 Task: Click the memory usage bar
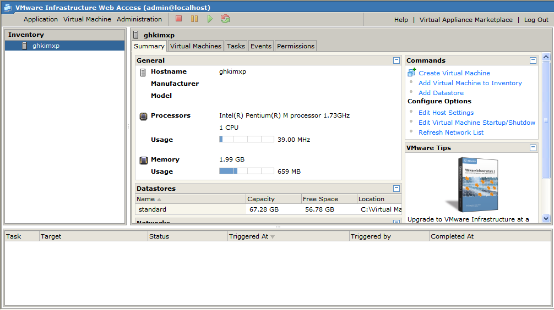[x=247, y=171]
